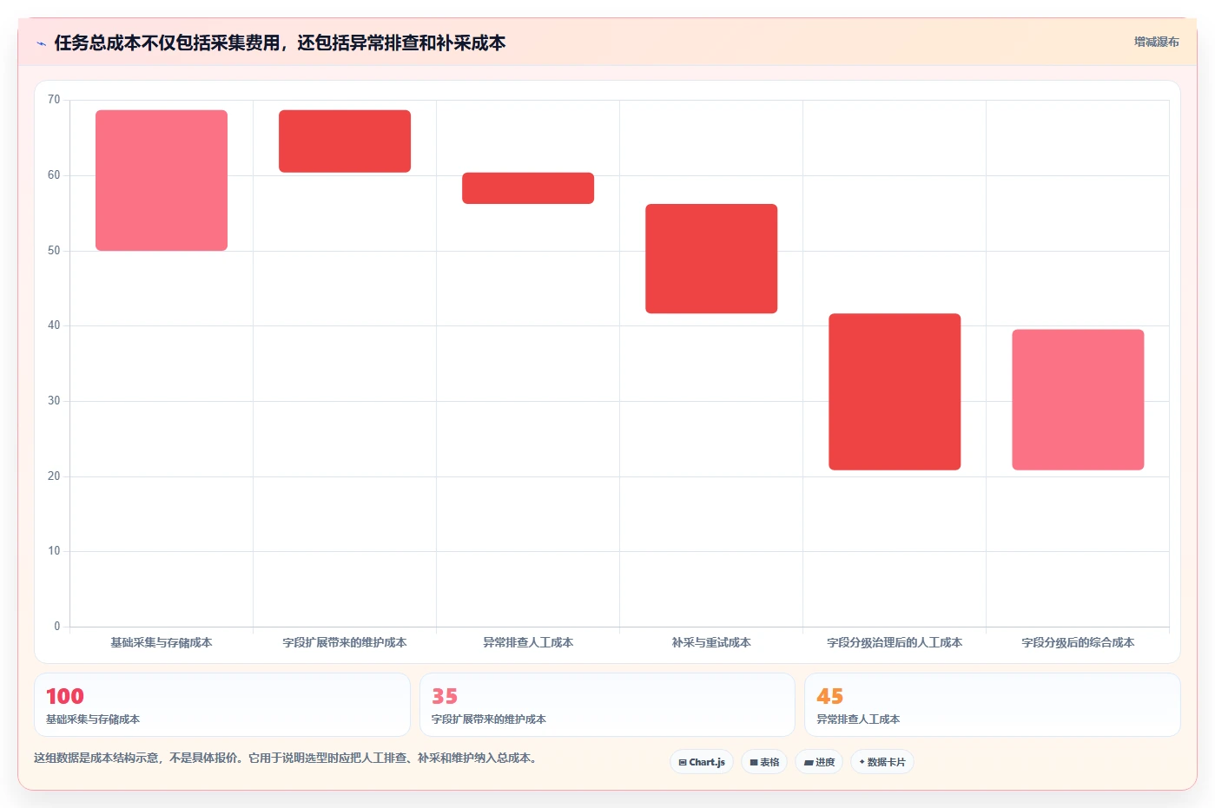This screenshot has height=808, width=1215.
Task: Click the x-axis label 补采与重试成本
Action: [711, 643]
